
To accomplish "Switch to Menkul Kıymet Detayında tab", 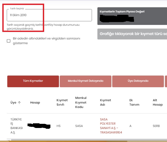I will tap(85, 81).
